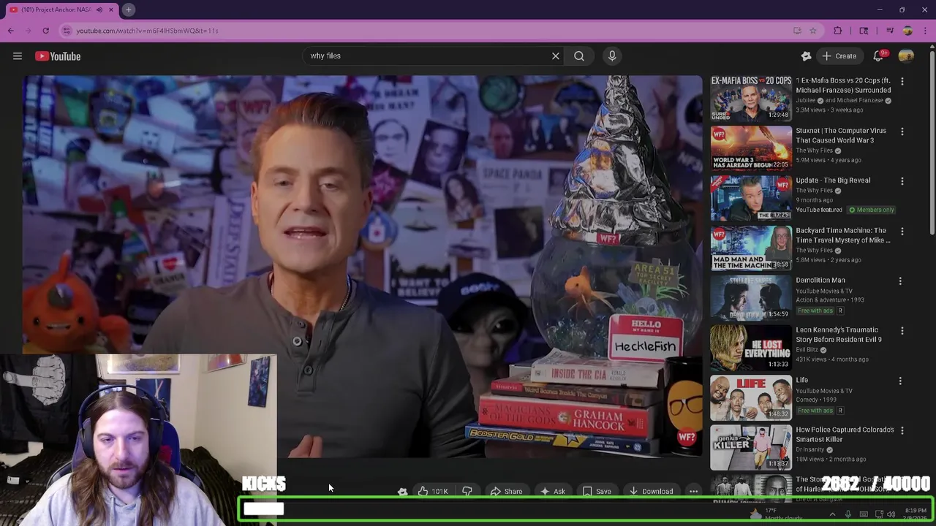Viewport: 936px width, 526px height.
Task: Open the browser extensions puzzle icon
Action: 838,31
